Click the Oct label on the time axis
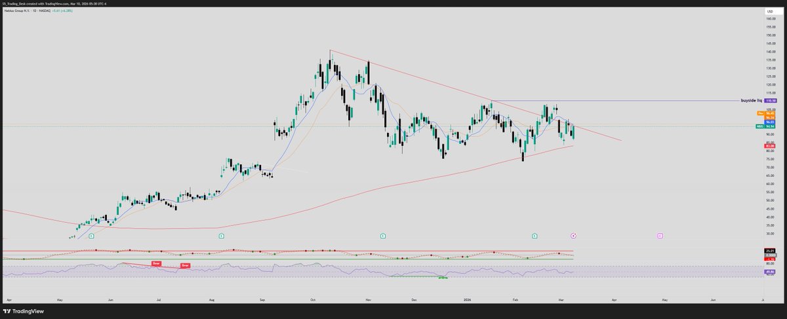Image resolution: width=787 pixels, height=319 pixels. 313,300
